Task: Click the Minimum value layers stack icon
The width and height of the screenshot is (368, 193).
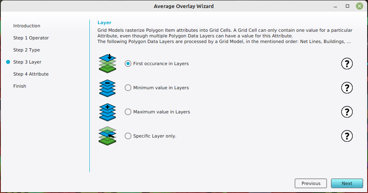Action: coord(108,88)
